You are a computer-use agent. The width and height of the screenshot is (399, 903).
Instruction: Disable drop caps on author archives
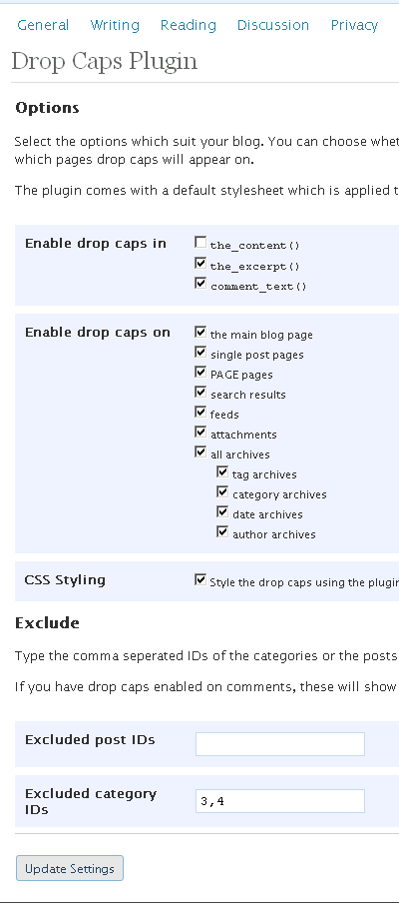click(222, 532)
